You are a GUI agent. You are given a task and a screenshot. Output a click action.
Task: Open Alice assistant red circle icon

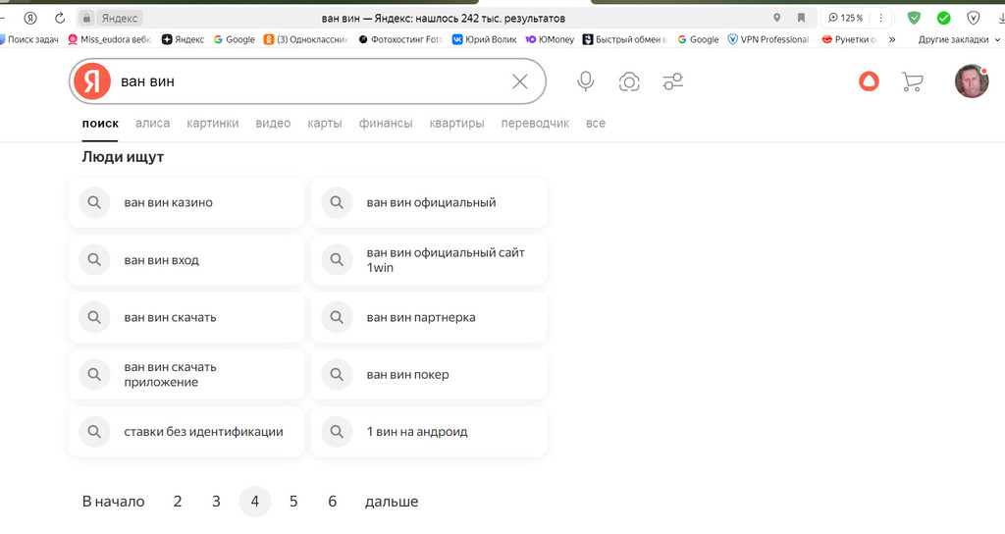click(869, 81)
